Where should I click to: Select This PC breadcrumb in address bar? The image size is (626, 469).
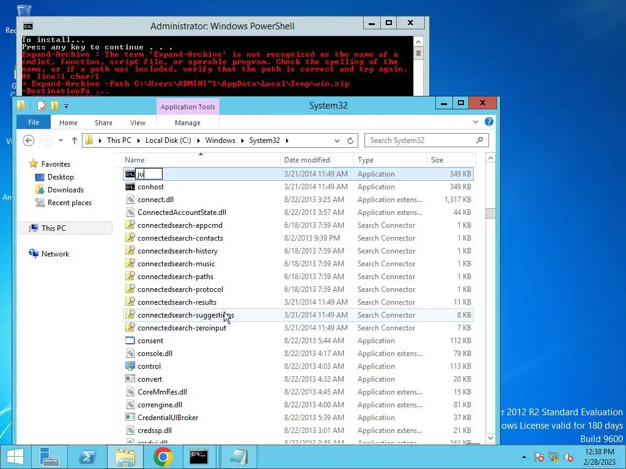pos(119,140)
